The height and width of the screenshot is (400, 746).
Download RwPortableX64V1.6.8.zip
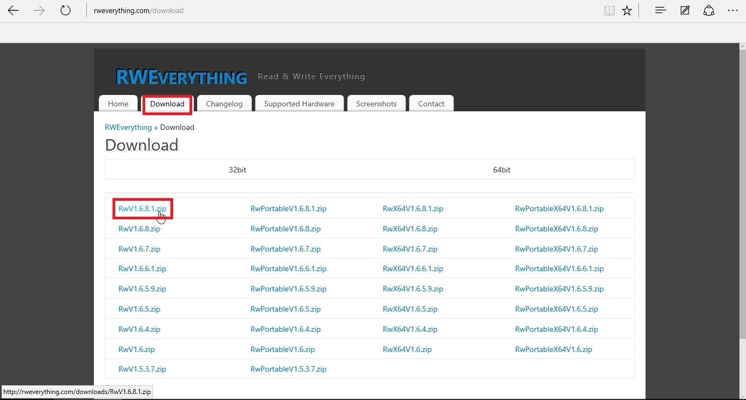click(x=556, y=229)
